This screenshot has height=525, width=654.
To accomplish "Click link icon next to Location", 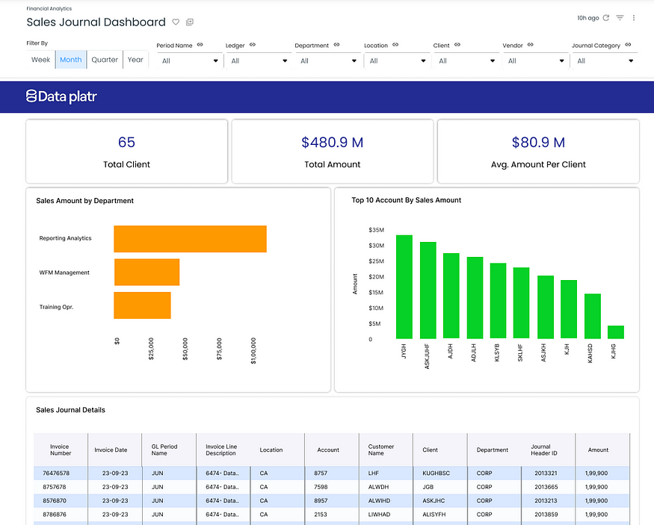I will coord(395,45).
